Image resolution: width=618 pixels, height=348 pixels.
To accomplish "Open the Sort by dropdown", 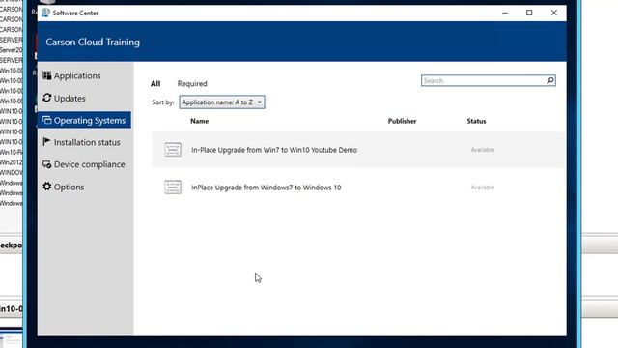I will tap(222, 102).
